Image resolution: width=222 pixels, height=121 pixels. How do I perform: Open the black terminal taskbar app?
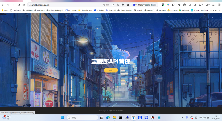point(121,118)
